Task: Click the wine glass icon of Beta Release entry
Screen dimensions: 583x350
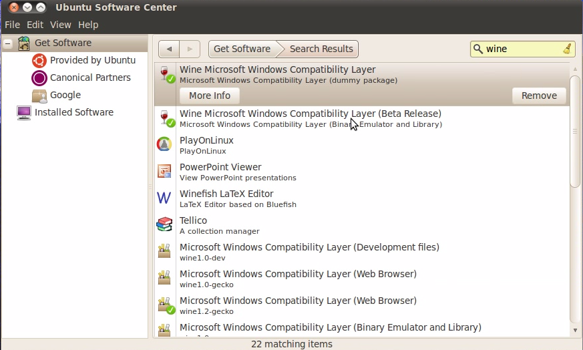Action: coord(166,118)
